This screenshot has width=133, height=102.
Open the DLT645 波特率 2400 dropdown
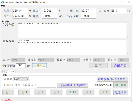tap(21, 79)
